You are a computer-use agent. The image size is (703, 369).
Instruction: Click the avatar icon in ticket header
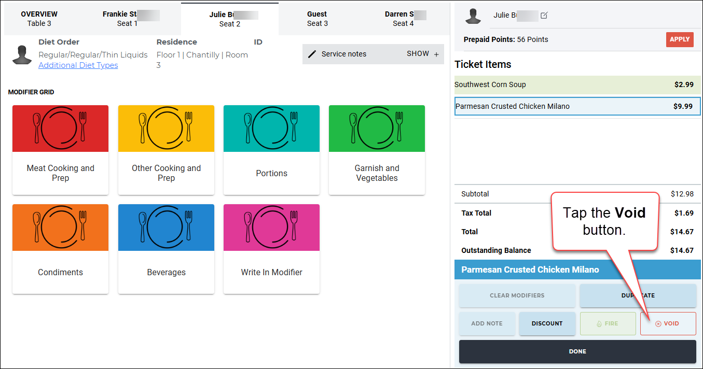click(x=473, y=16)
